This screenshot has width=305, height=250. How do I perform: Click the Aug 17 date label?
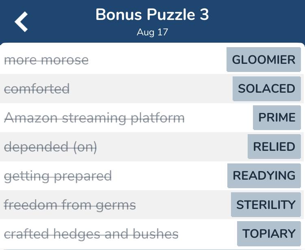152,32
